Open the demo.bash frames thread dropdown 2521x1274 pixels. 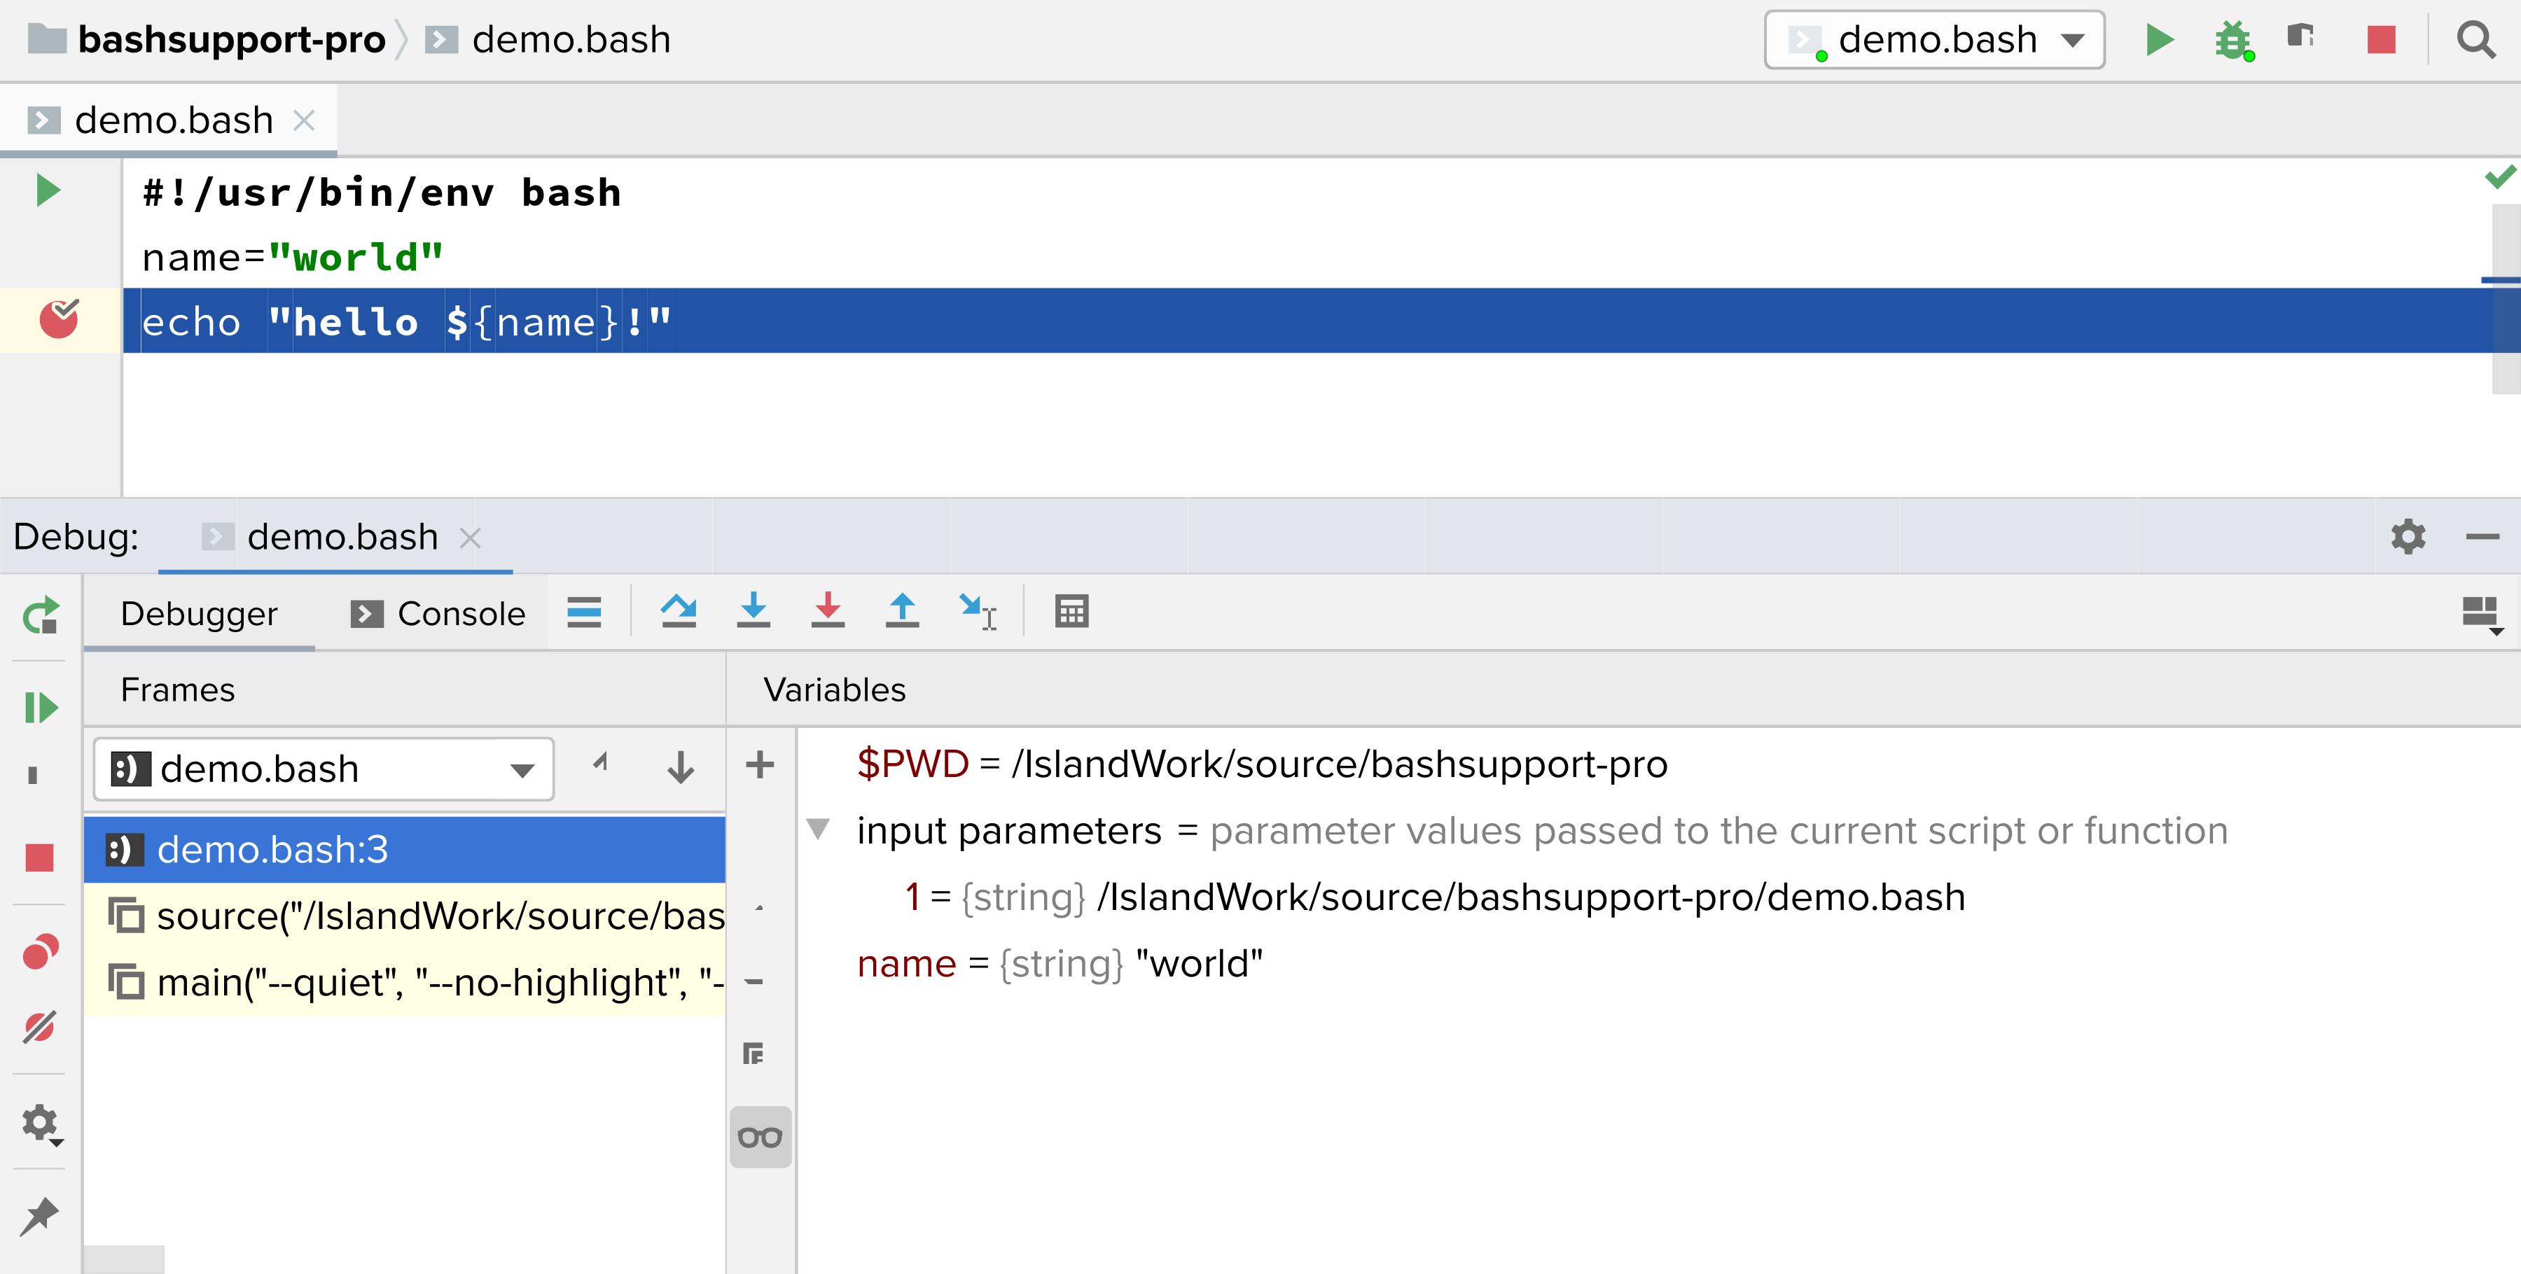(x=323, y=769)
